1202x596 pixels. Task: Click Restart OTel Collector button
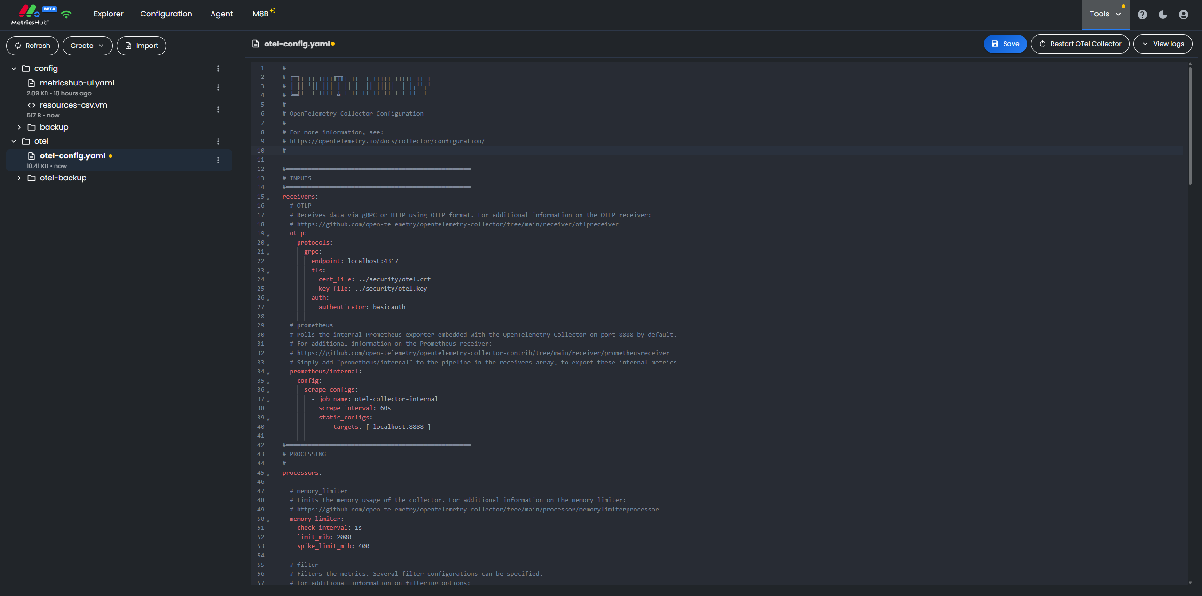click(1080, 44)
